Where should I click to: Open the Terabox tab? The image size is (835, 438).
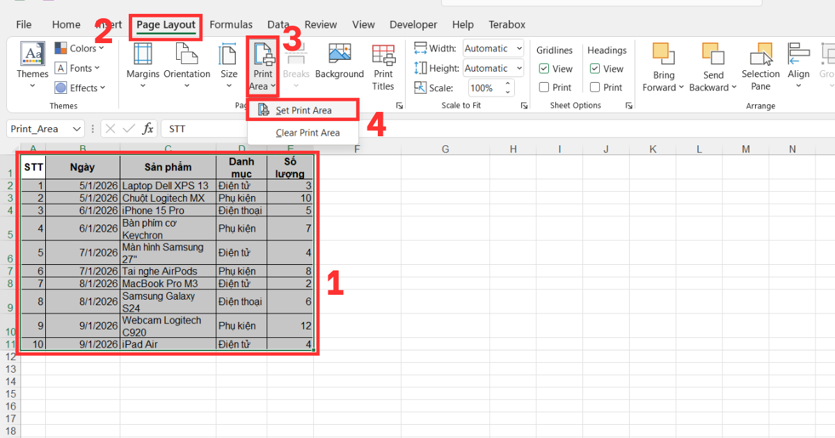507,24
